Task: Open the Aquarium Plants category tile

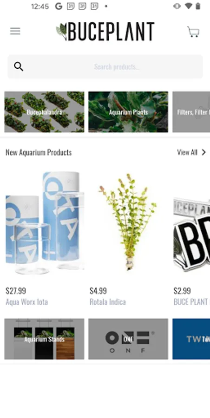Action: [x=128, y=112]
